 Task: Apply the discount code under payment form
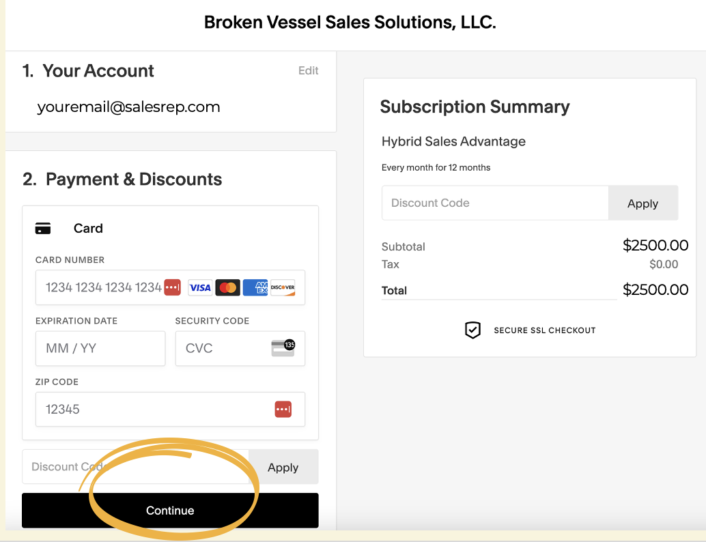tap(283, 467)
